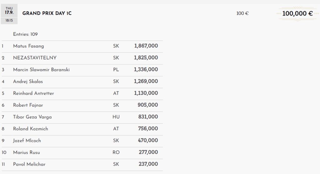Click the 1,867,000 chip count

pos(146,46)
